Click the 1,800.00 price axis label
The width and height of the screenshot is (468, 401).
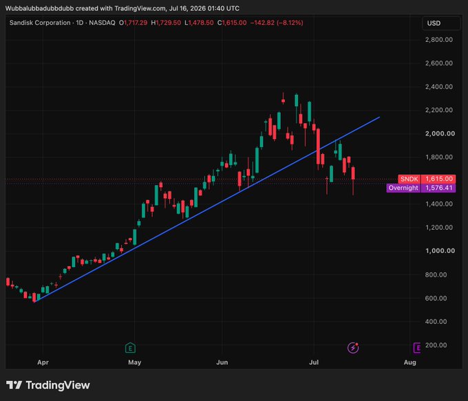pyautogui.click(x=439, y=157)
